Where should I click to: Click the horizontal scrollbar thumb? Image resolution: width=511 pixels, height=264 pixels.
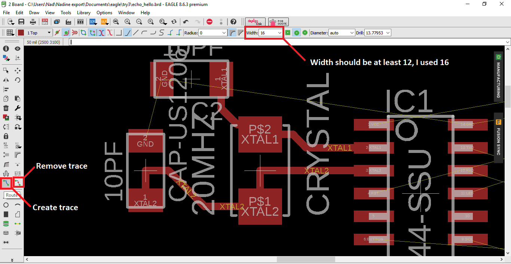pyautogui.click(x=306, y=260)
